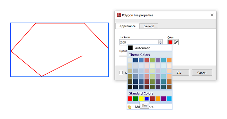Pick standard color Dark Red
Screen dimensions: 227x119
coord(152,99)
